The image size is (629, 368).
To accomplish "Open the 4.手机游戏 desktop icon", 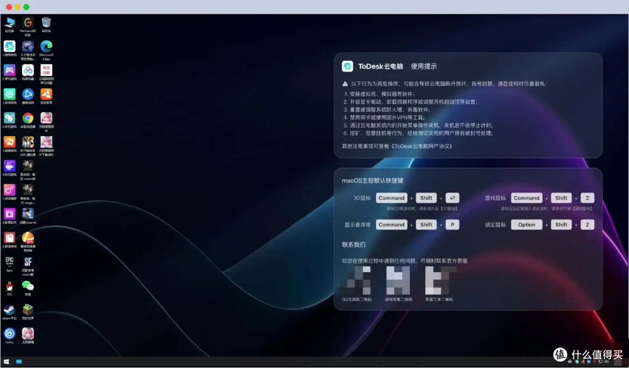I will 10,118.
